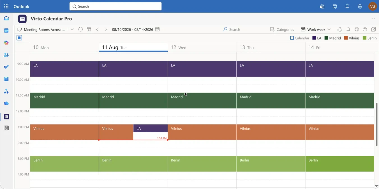Open Tuesday's LA event at 1 PM
379x189 pixels.
click(151, 128)
